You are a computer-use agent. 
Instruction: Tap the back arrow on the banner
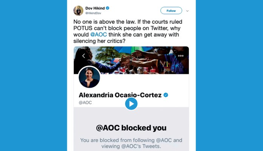click(84, 56)
